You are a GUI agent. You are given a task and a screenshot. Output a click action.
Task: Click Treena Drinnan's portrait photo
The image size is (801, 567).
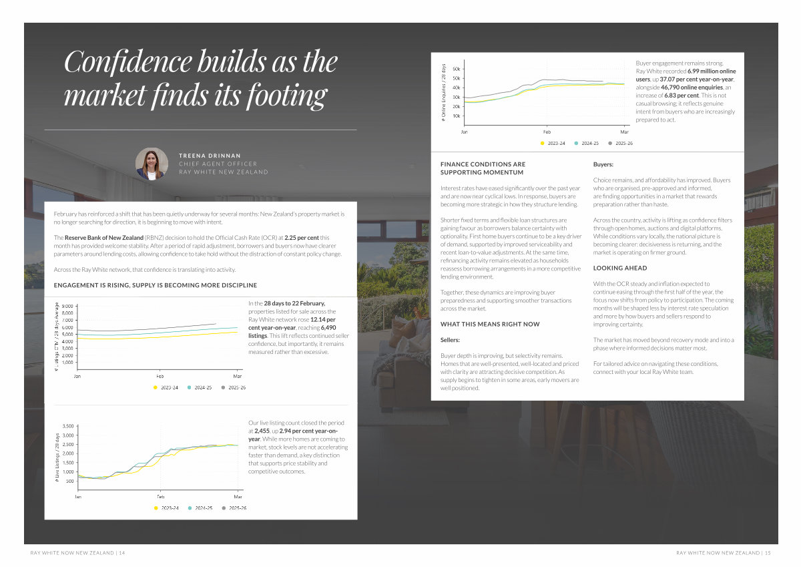click(152, 164)
